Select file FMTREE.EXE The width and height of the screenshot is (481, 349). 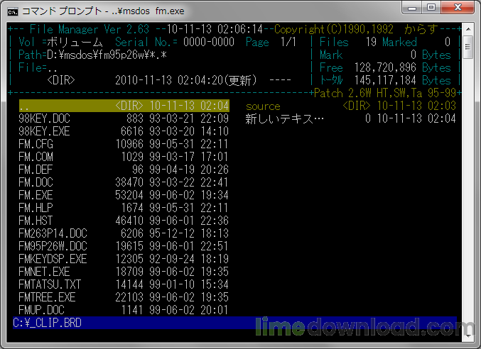tap(124, 297)
